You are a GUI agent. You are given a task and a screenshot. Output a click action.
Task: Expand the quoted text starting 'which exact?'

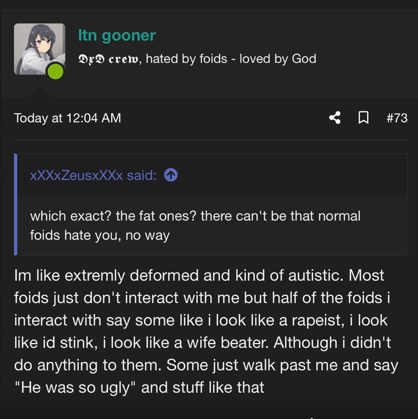coord(195,216)
